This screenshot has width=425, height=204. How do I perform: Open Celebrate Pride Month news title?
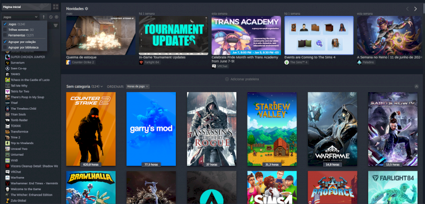pos(245,59)
